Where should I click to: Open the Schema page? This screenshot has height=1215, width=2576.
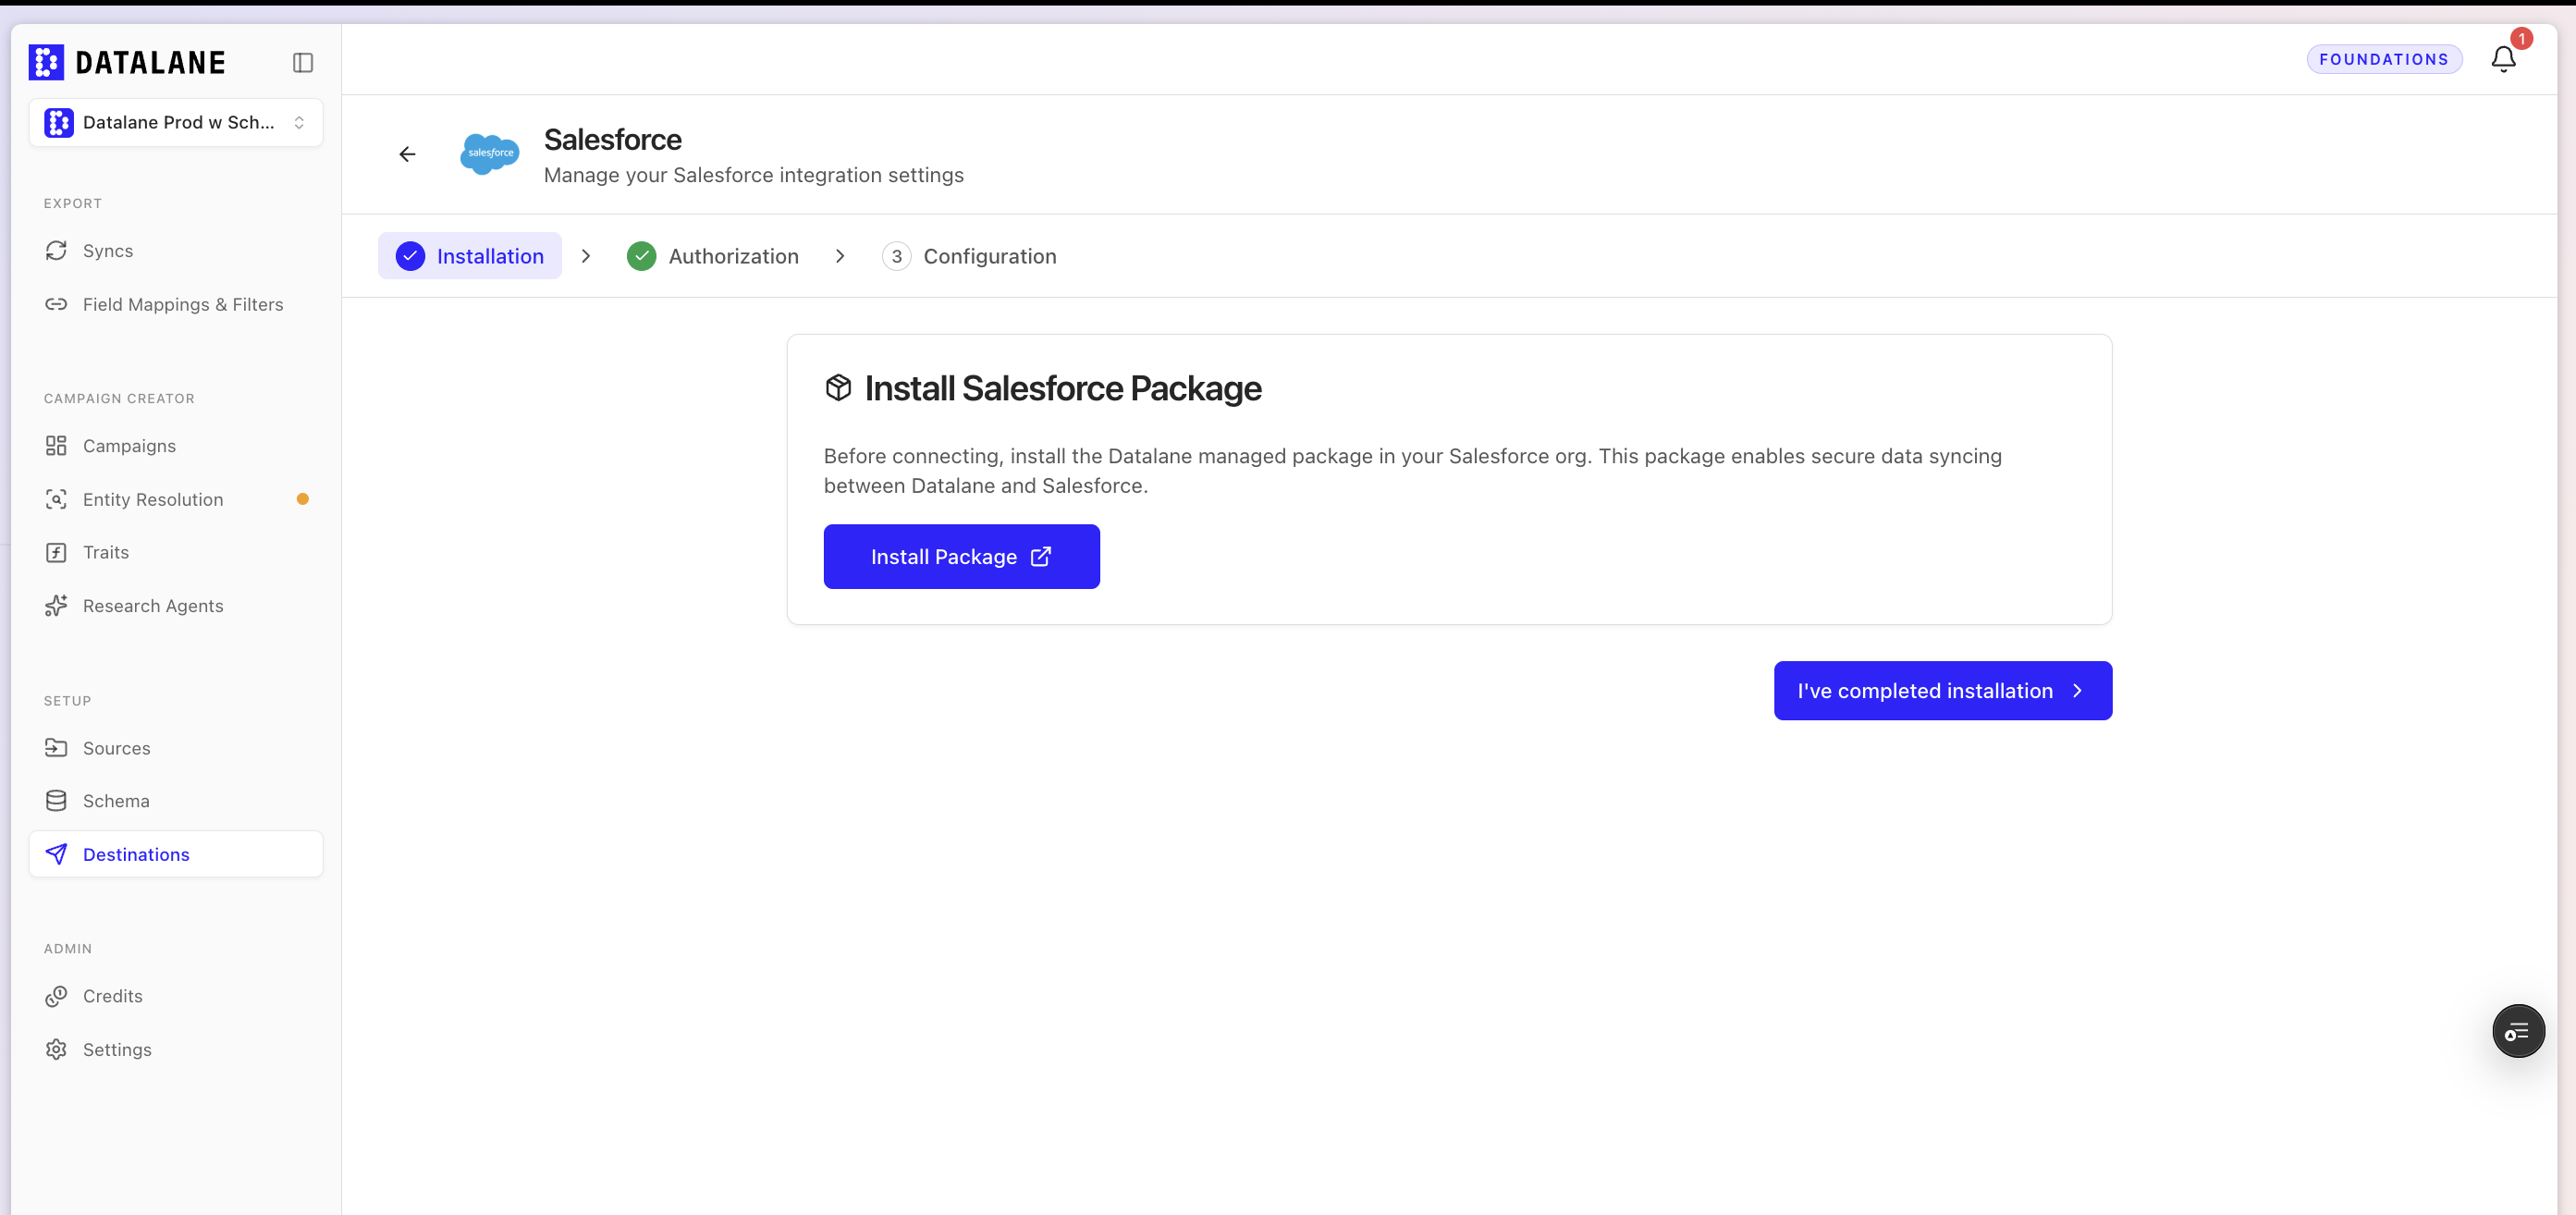point(176,801)
